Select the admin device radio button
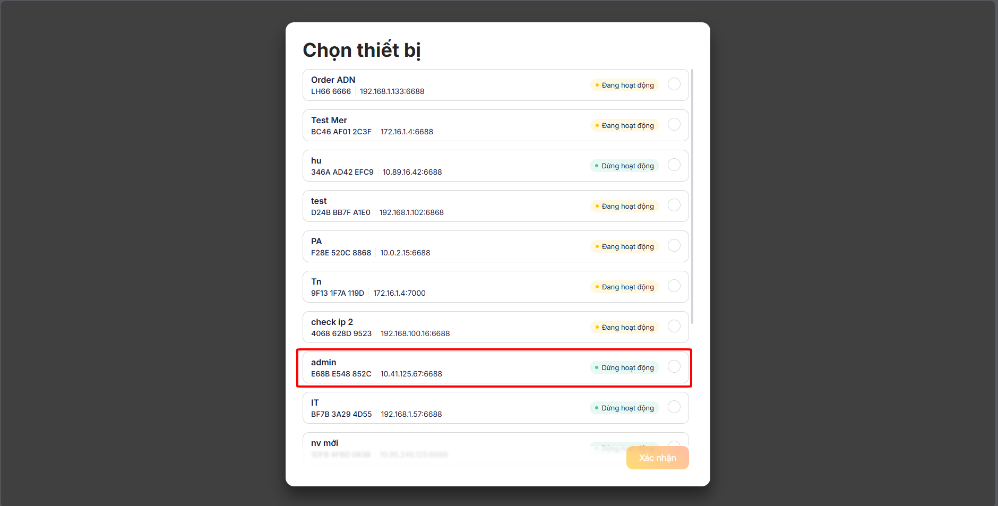Screen dimensions: 998x506 674,367
